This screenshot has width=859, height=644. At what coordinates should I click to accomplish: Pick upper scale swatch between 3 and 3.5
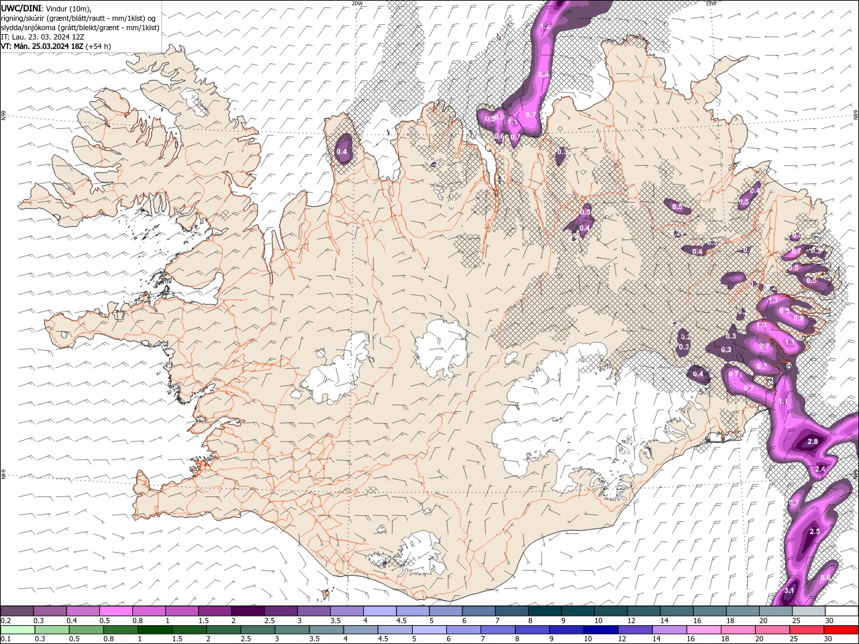[313, 611]
